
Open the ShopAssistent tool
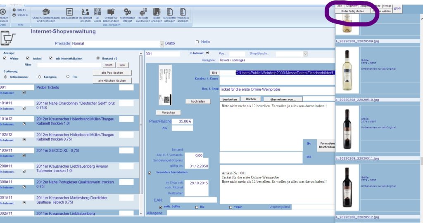pyautogui.click(x=69, y=12)
